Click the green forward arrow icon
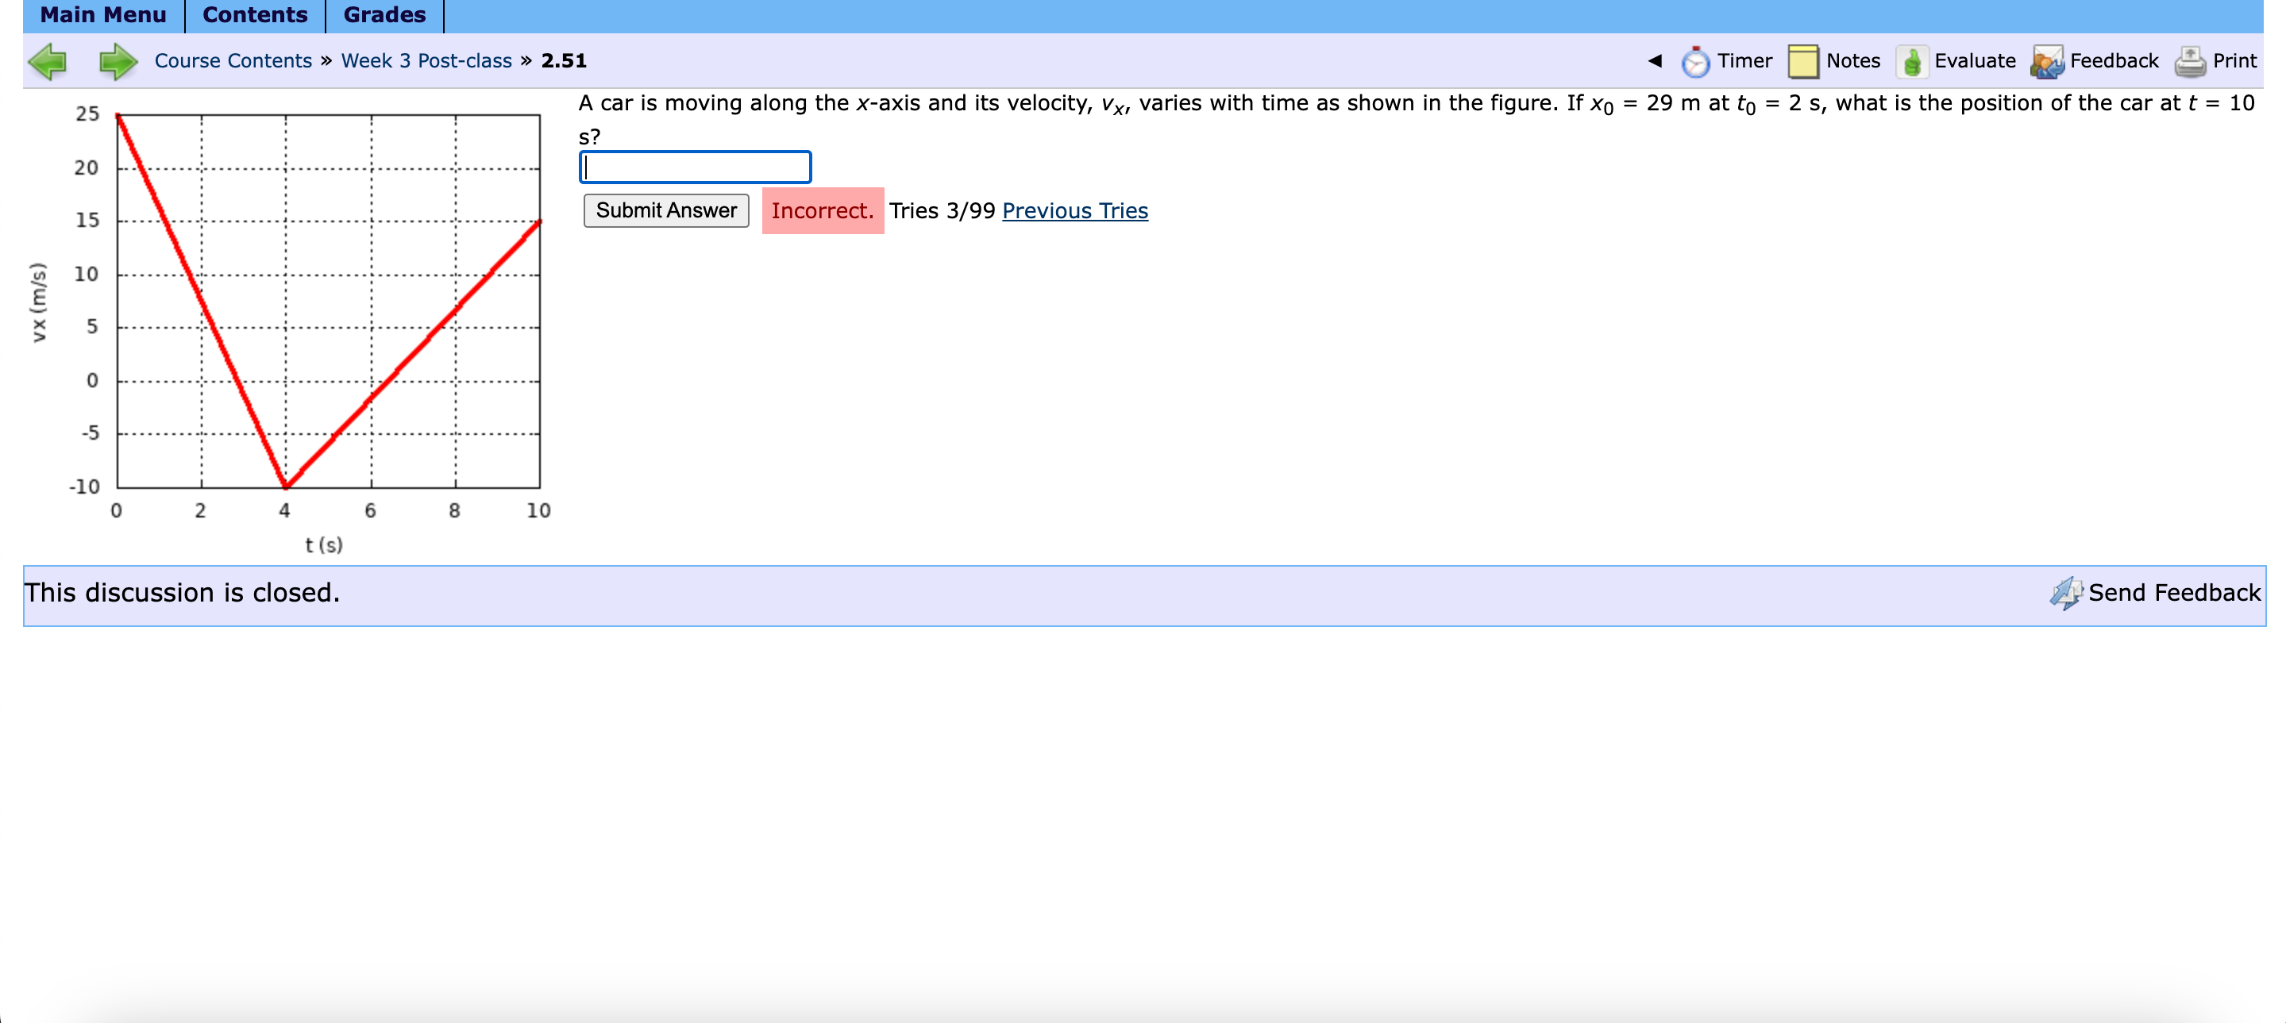The width and height of the screenshot is (2286, 1023). (x=118, y=61)
